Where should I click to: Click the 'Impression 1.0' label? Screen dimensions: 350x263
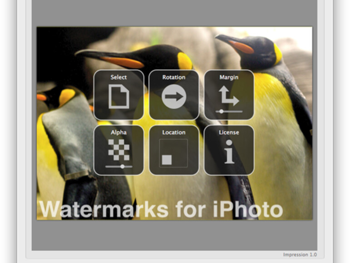tap(300, 254)
